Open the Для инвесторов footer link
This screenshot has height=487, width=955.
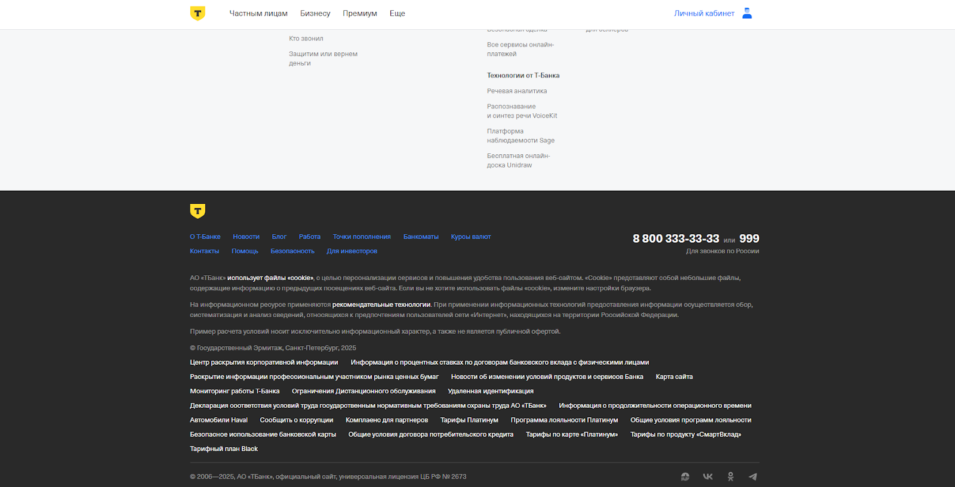coord(352,251)
